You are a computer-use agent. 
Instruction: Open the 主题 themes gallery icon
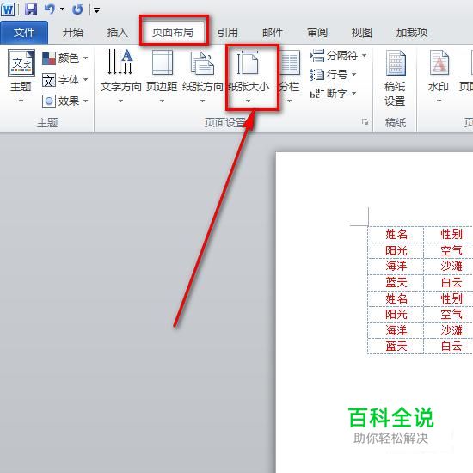[21, 63]
